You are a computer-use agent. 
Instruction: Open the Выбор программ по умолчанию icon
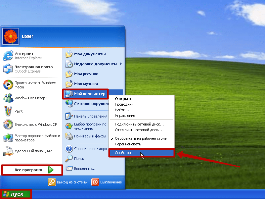tap(69, 126)
